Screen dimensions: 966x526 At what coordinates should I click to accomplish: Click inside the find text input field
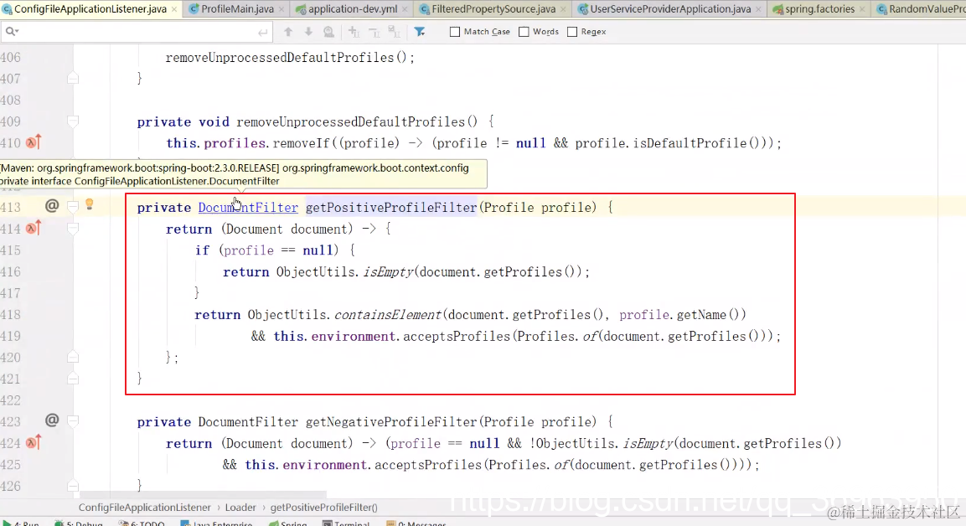138,32
